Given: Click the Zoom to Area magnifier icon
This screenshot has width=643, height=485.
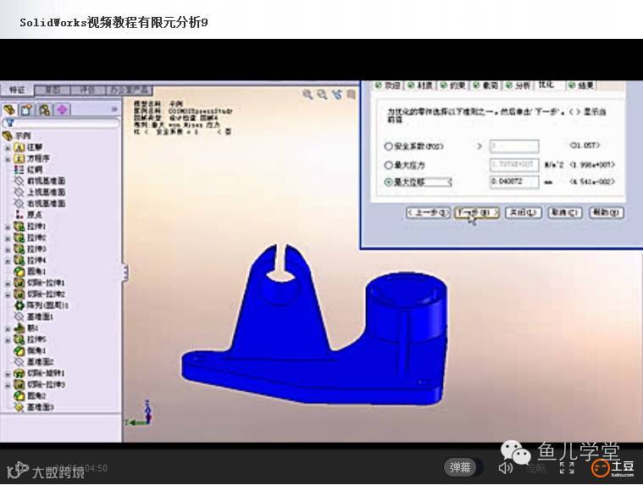Looking at the screenshot, I should coord(322,95).
